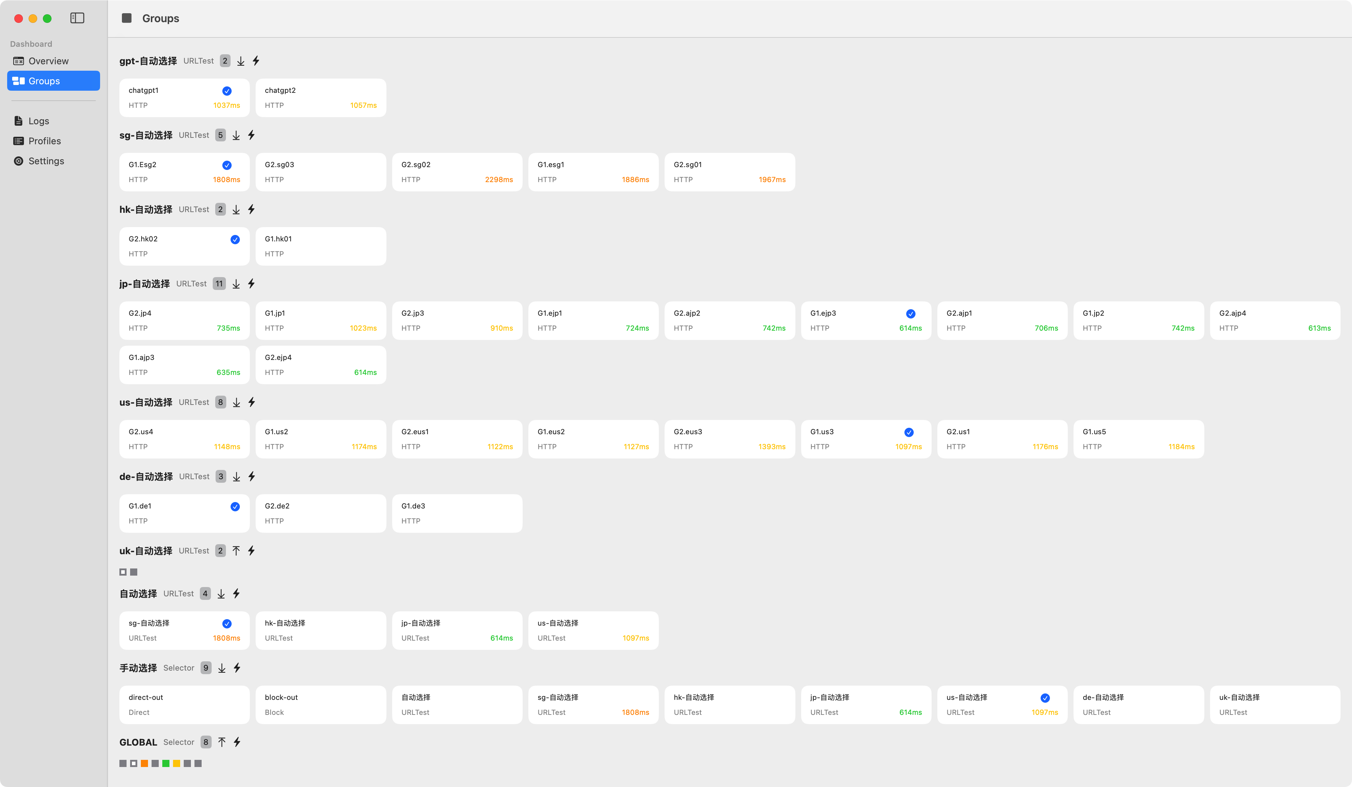Viewport: 1352px width, 787px height.
Task: Click the Overview monitor icon
Action: click(x=19, y=61)
